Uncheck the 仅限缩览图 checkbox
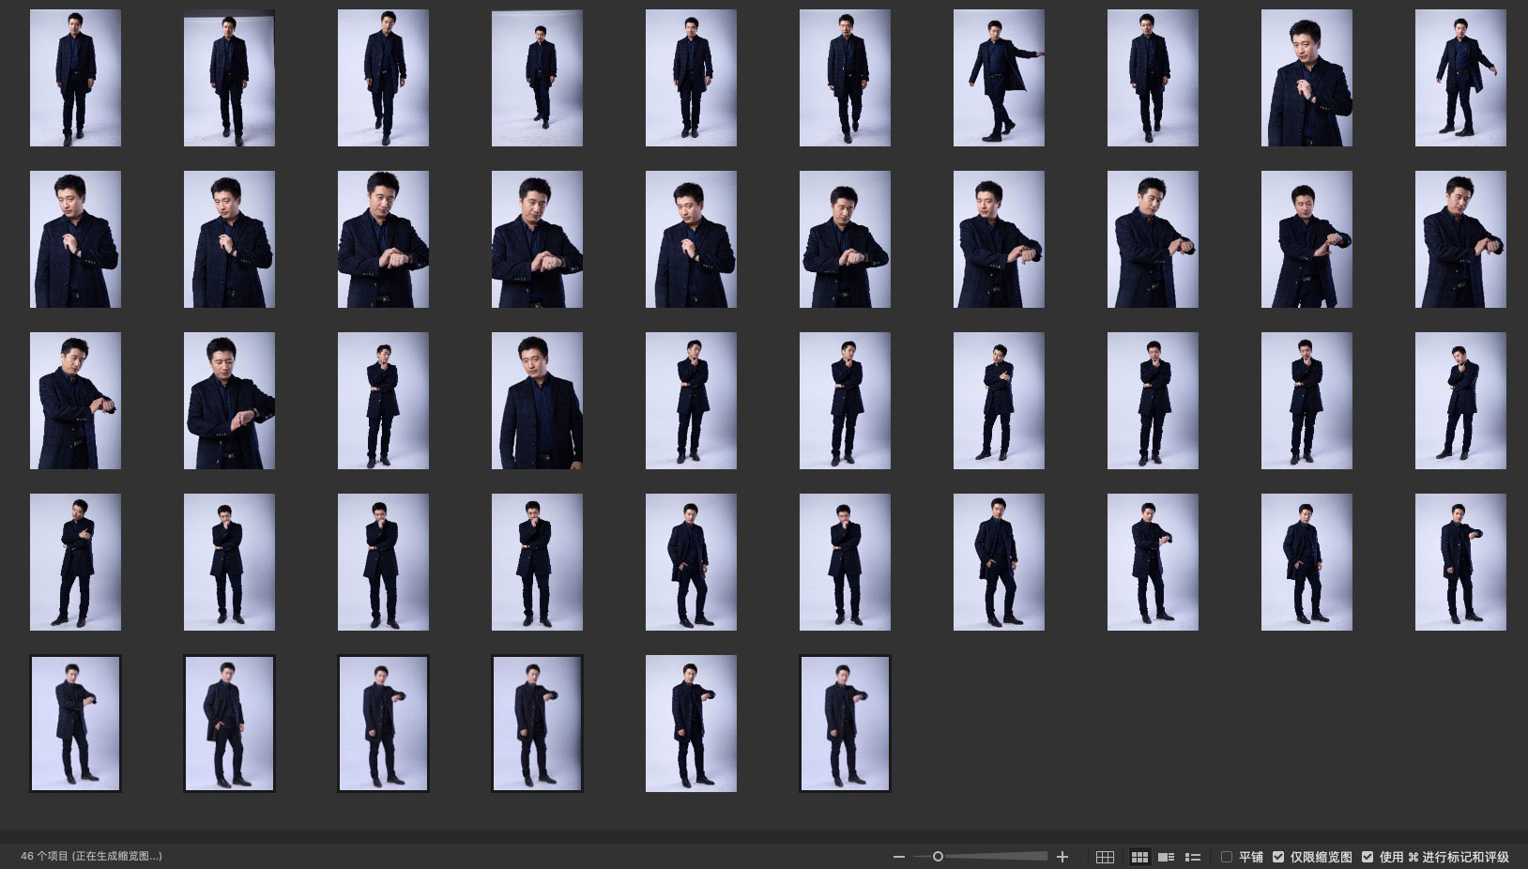The height and width of the screenshot is (869, 1528). click(x=1278, y=857)
